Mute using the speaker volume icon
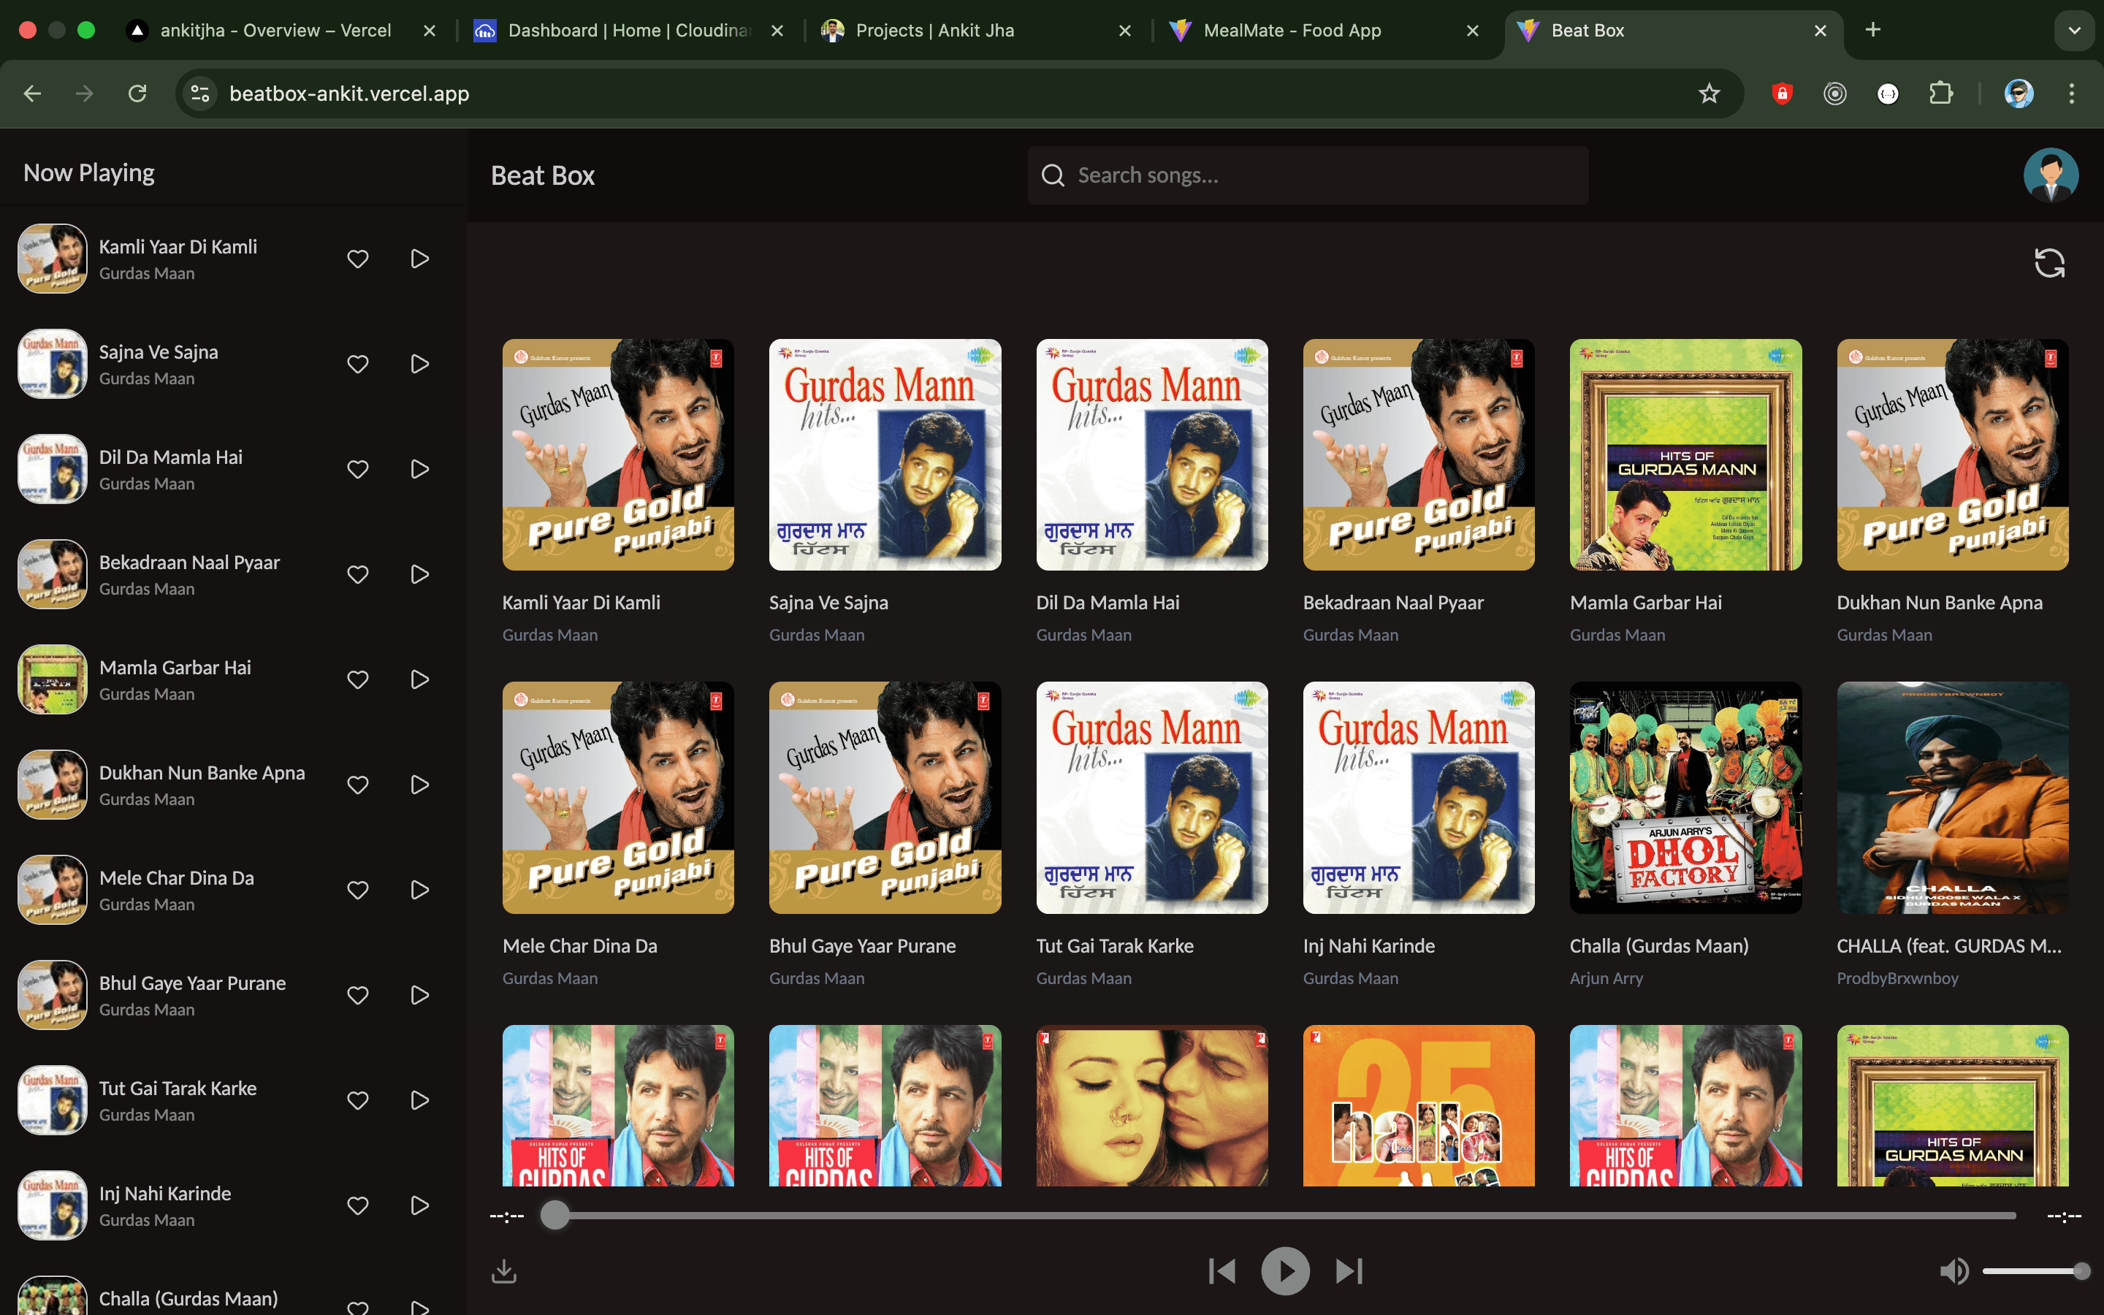 (1954, 1271)
